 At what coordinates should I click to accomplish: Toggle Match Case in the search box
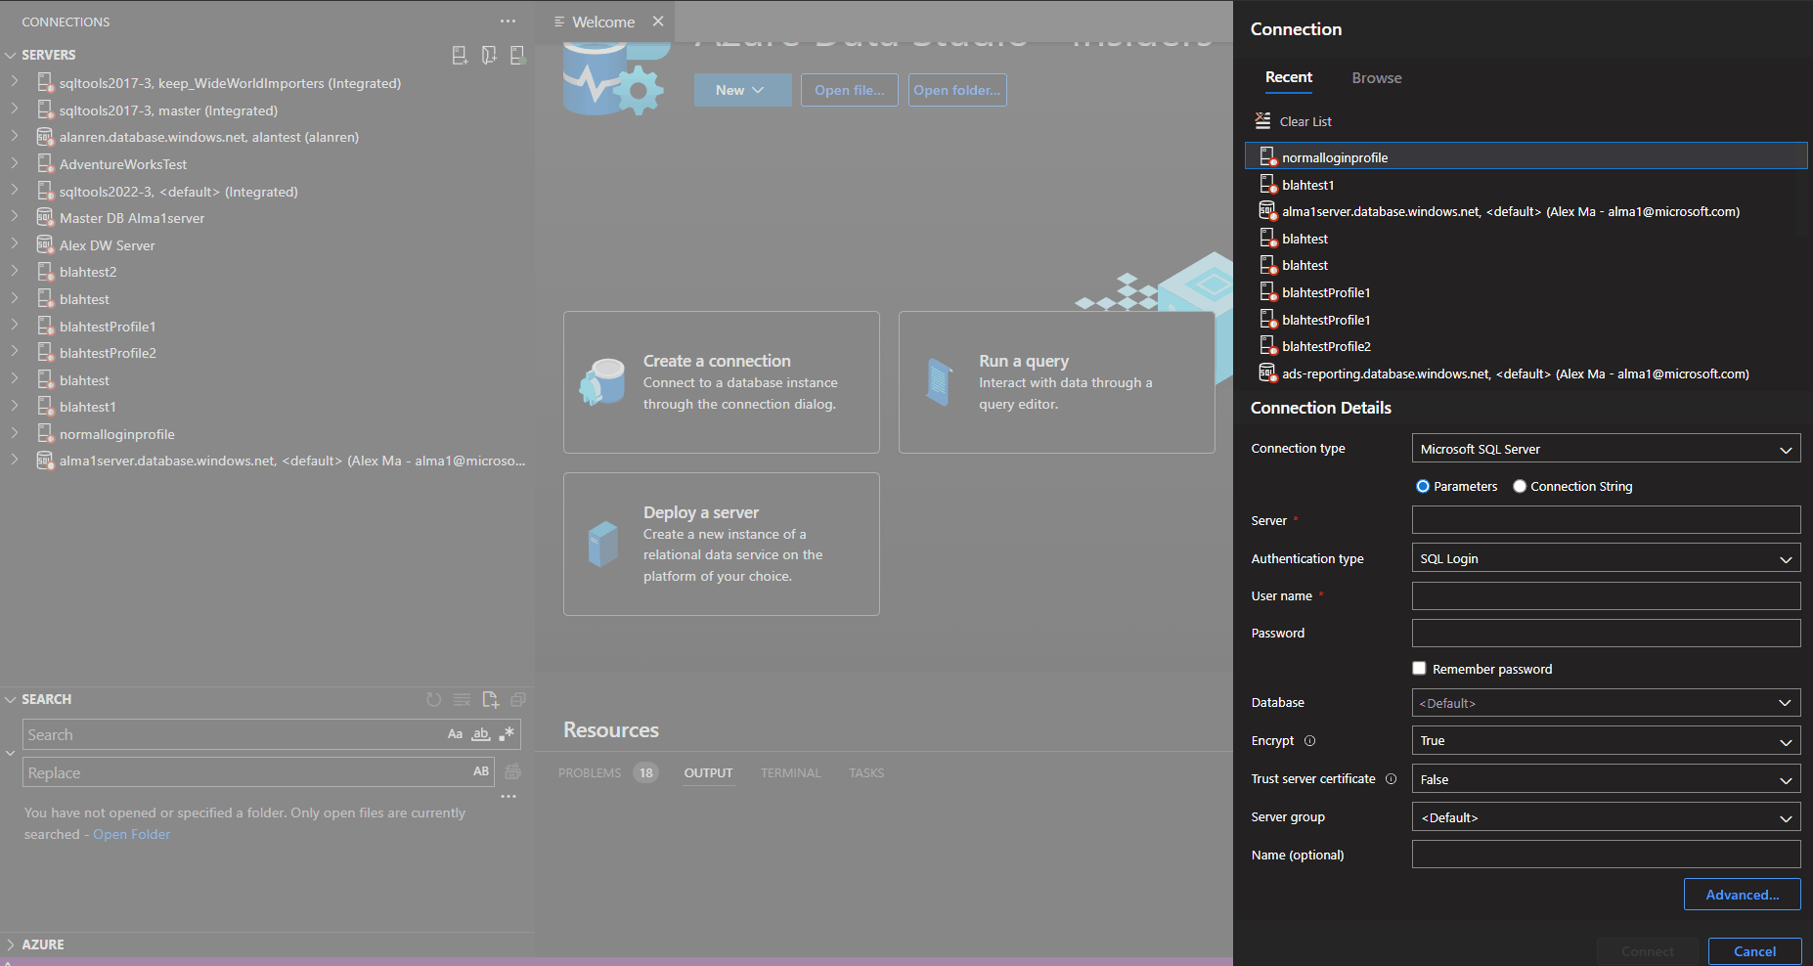pyautogui.click(x=455, y=733)
